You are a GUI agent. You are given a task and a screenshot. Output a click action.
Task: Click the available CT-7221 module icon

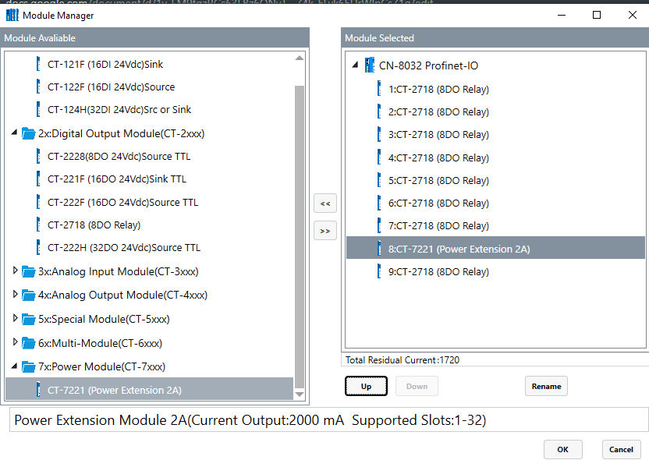pyautogui.click(x=38, y=390)
